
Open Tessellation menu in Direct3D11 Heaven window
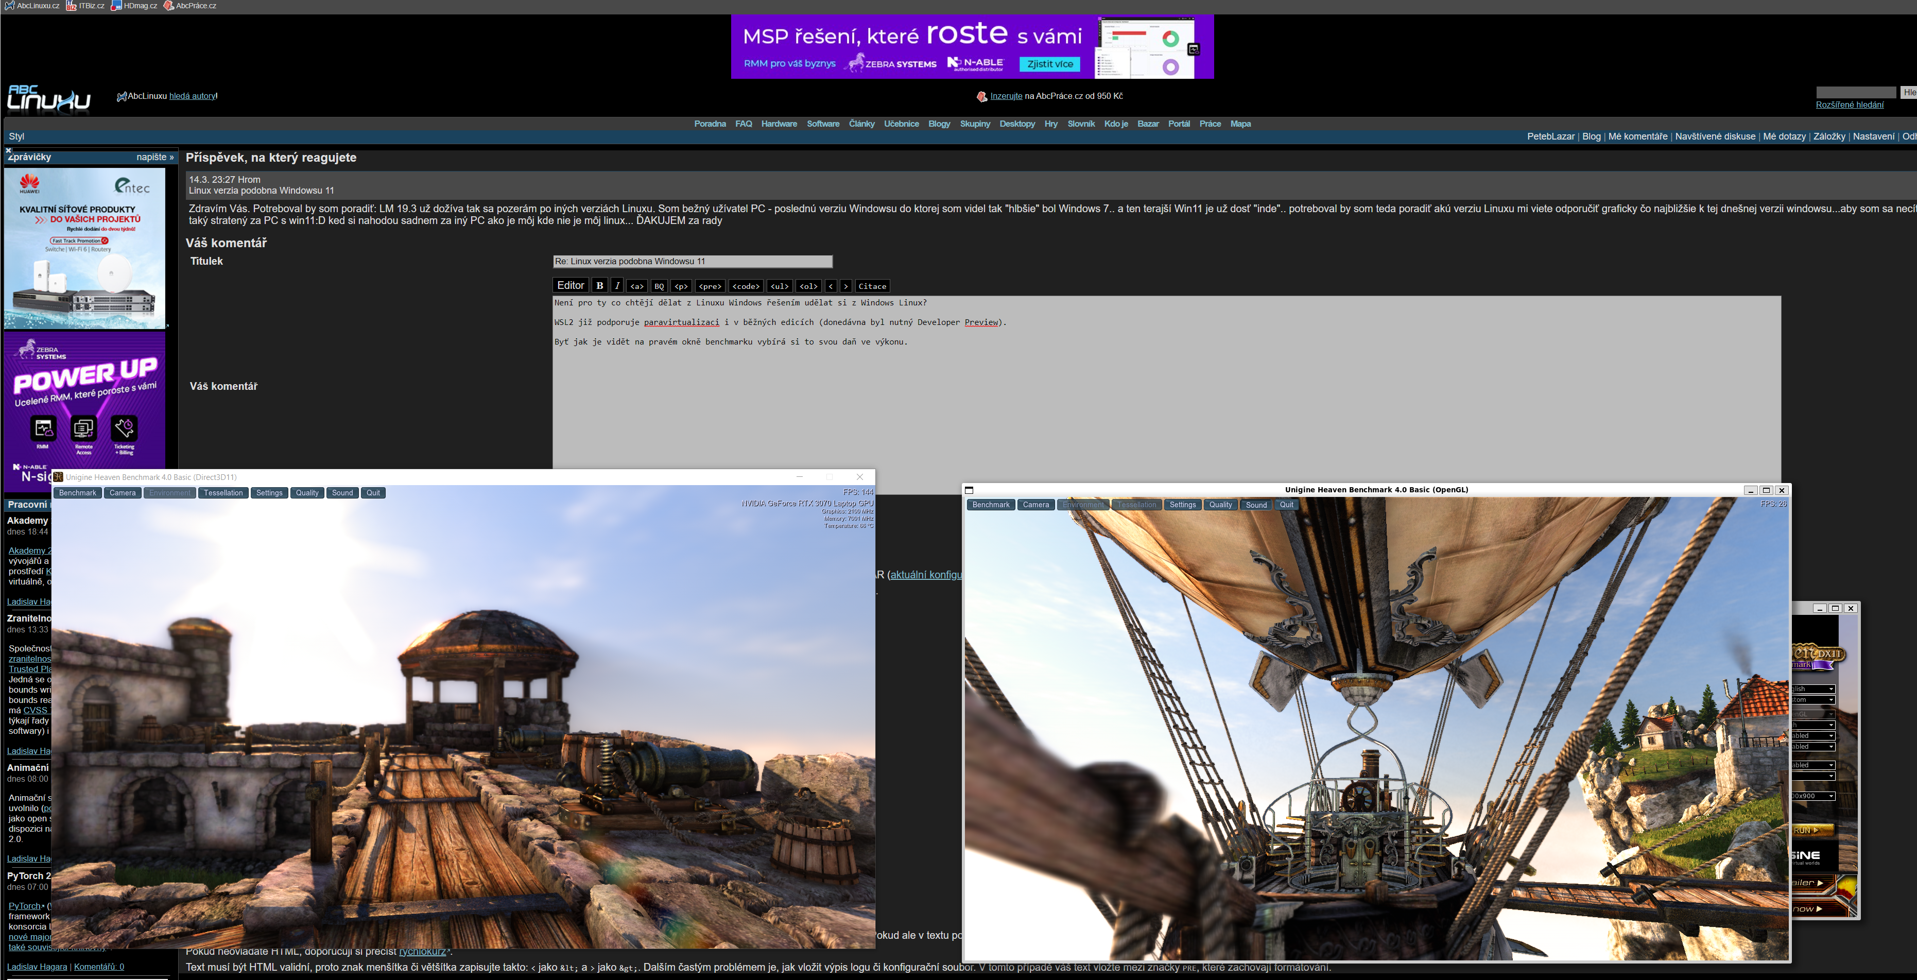[223, 493]
